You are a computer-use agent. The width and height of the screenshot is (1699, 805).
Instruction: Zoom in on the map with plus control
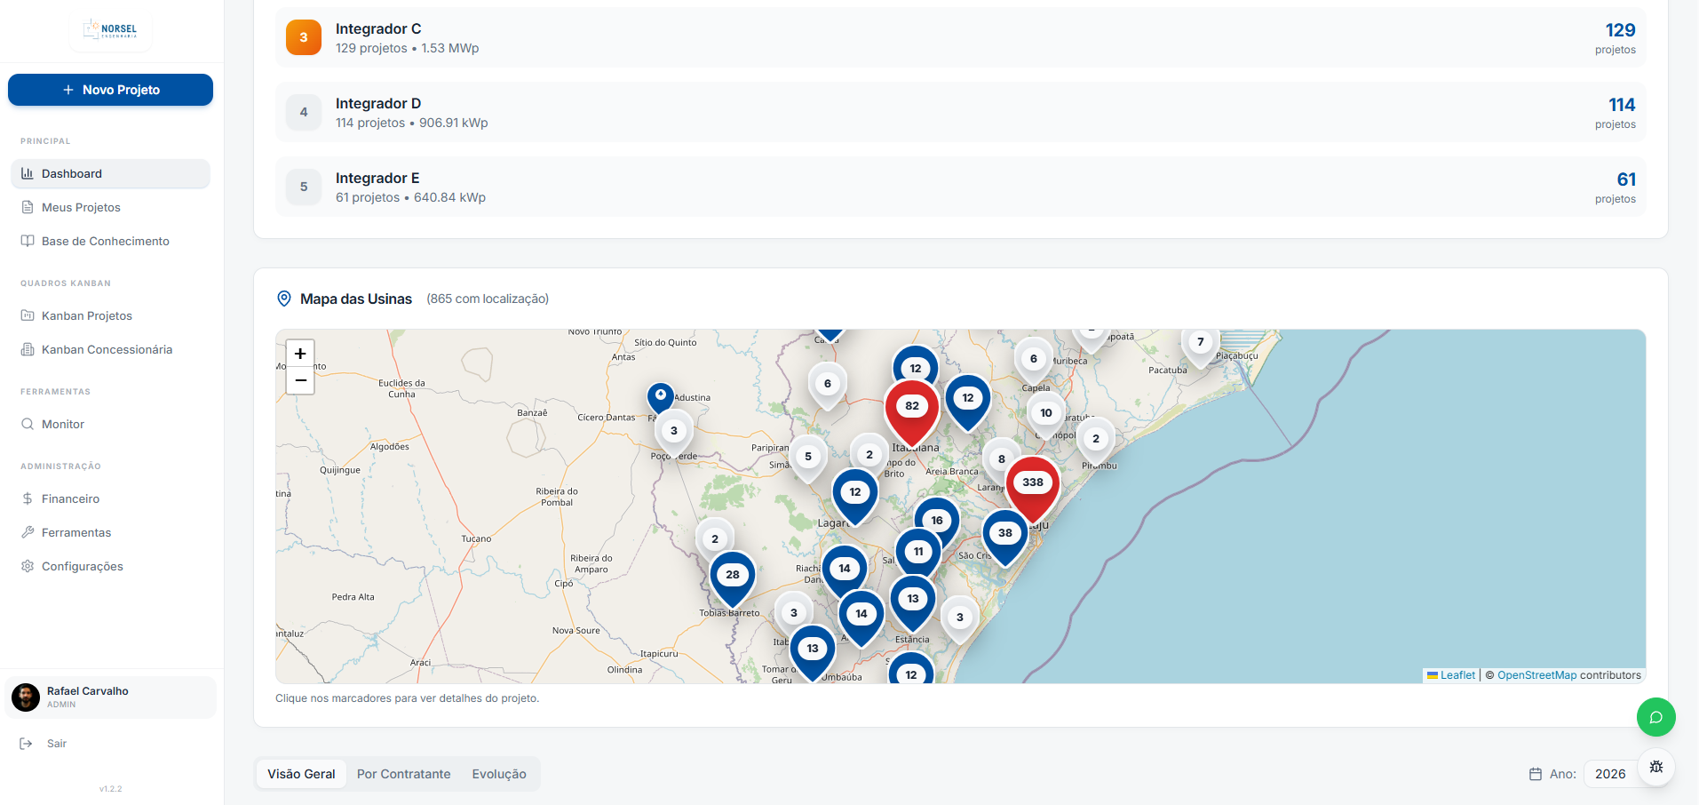(x=300, y=353)
